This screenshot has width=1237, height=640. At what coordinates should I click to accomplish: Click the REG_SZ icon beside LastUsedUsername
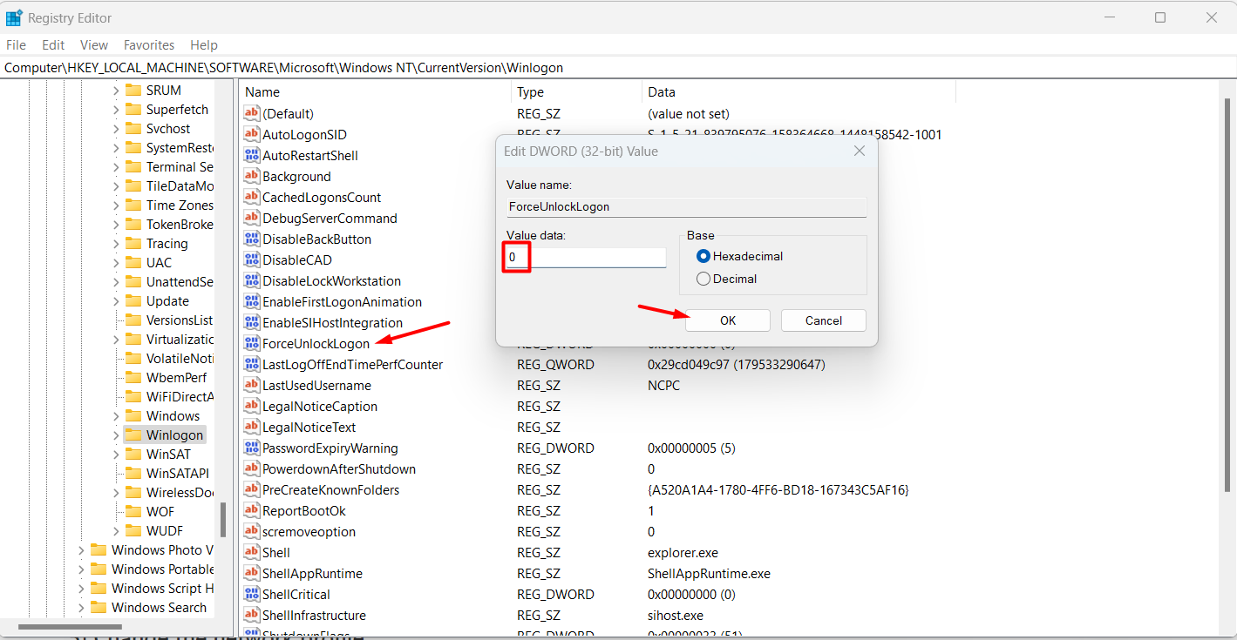pyautogui.click(x=252, y=385)
